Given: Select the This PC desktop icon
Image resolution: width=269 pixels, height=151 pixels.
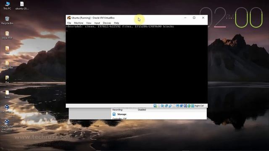Looking at the screenshot, I should pyautogui.click(x=7, y=5).
